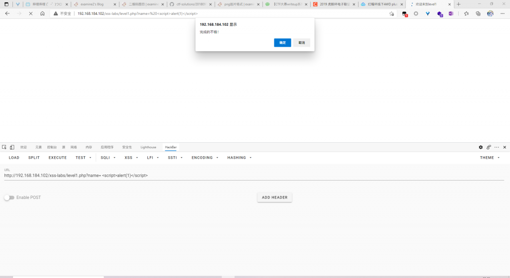
Task: Open the Favorites list icon
Action: coord(466,13)
